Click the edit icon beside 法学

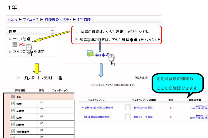pyautogui.click(x=13, y=117)
